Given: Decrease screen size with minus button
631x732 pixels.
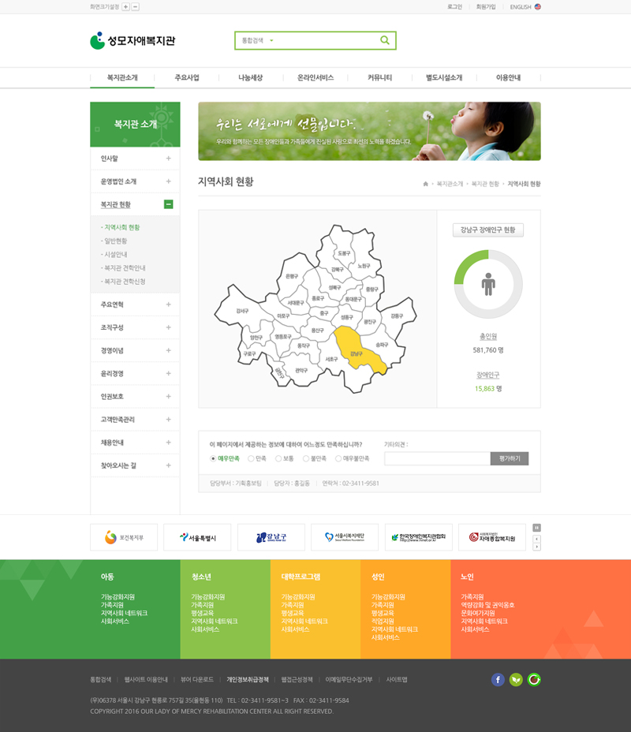Looking at the screenshot, I should click(135, 6).
